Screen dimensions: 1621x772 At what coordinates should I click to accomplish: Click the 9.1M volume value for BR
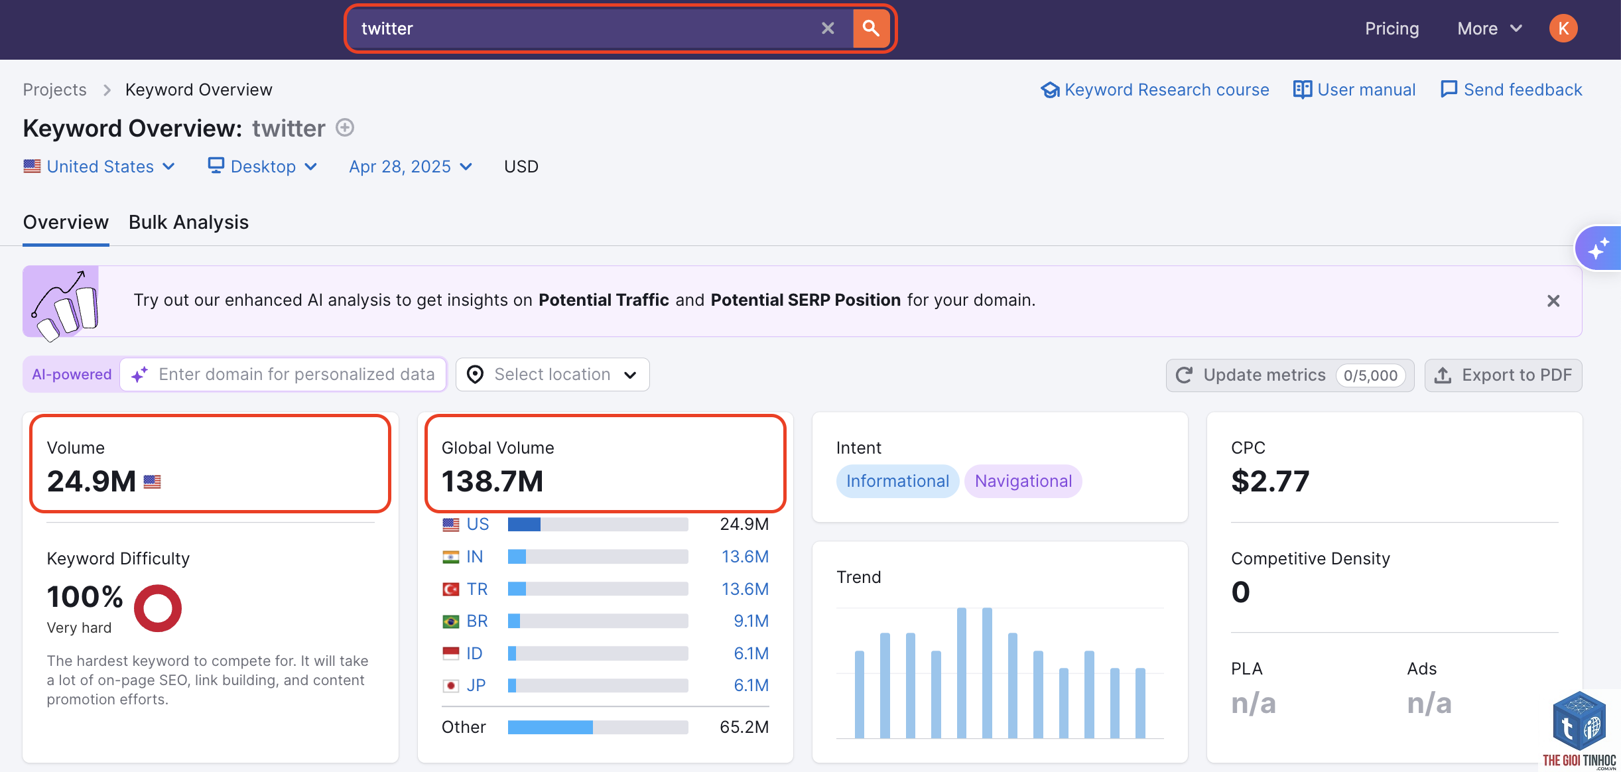tap(751, 621)
